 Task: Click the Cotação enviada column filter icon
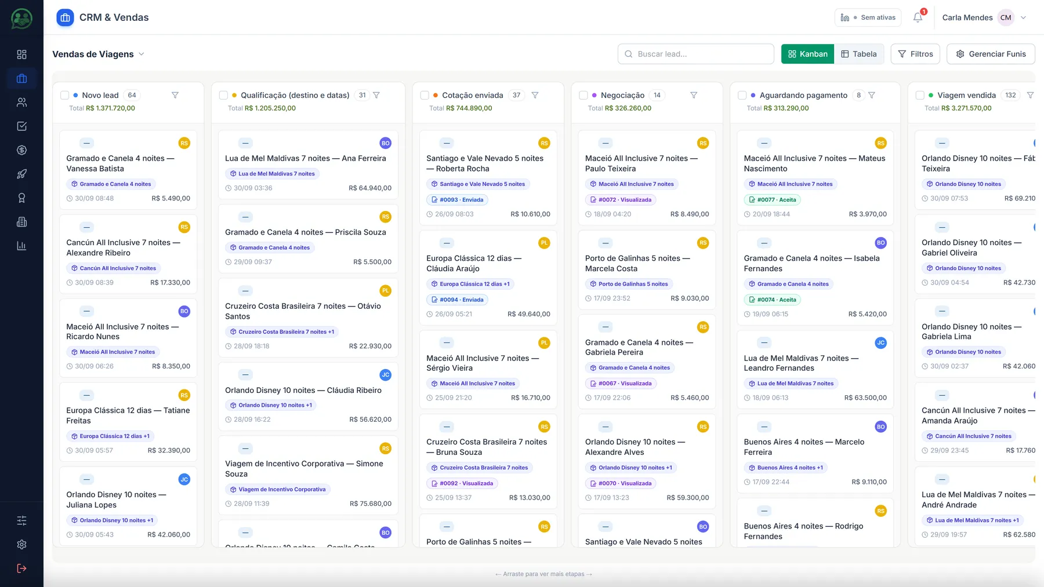coord(535,95)
